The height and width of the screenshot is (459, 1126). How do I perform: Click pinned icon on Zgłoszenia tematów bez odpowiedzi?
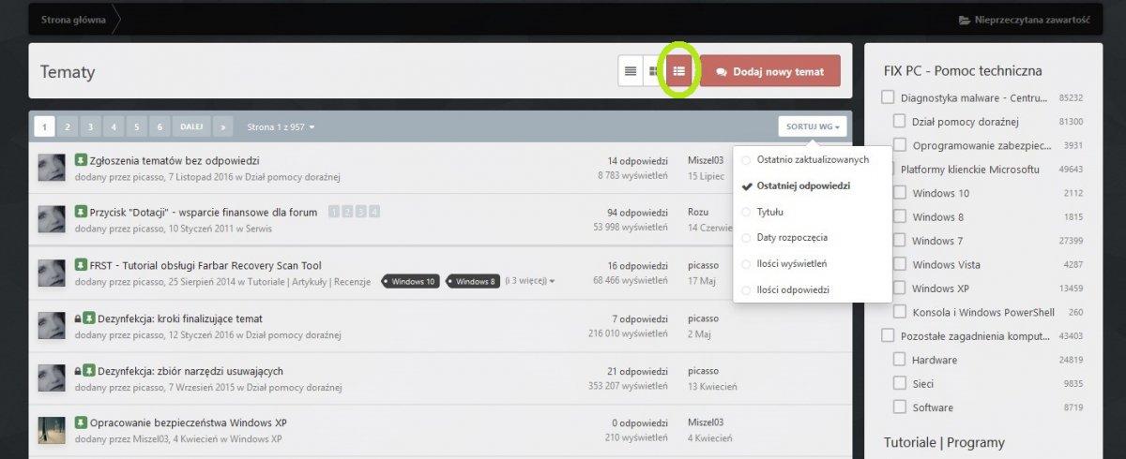point(80,160)
